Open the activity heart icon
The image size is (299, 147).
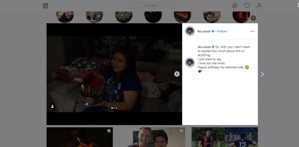247,6
